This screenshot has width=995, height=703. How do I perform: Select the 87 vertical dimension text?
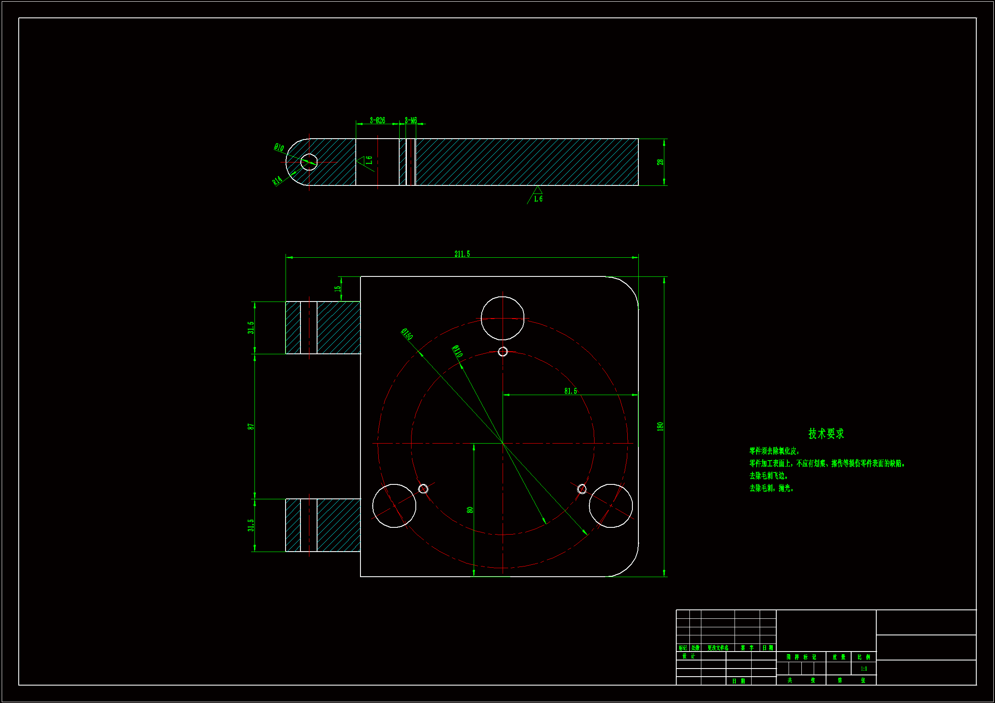(x=251, y=426)
